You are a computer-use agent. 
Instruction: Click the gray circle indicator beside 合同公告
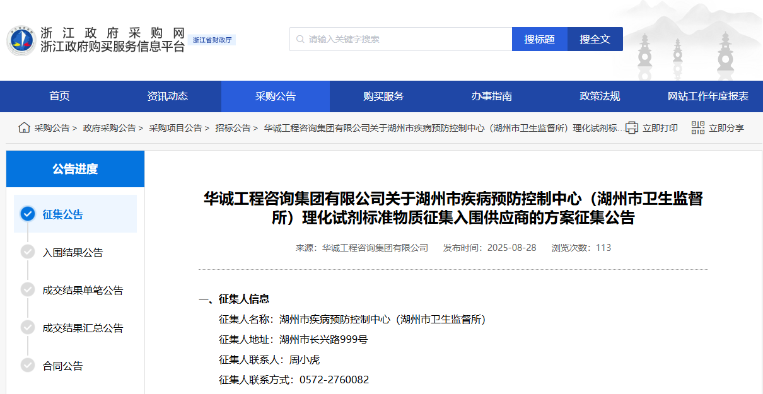(27, 365)
